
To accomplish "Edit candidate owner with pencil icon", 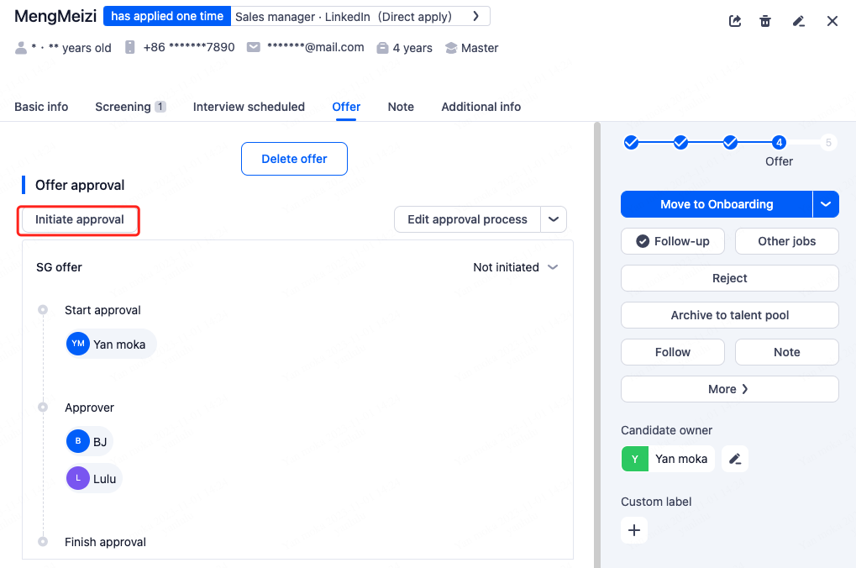I will [735, 459].
